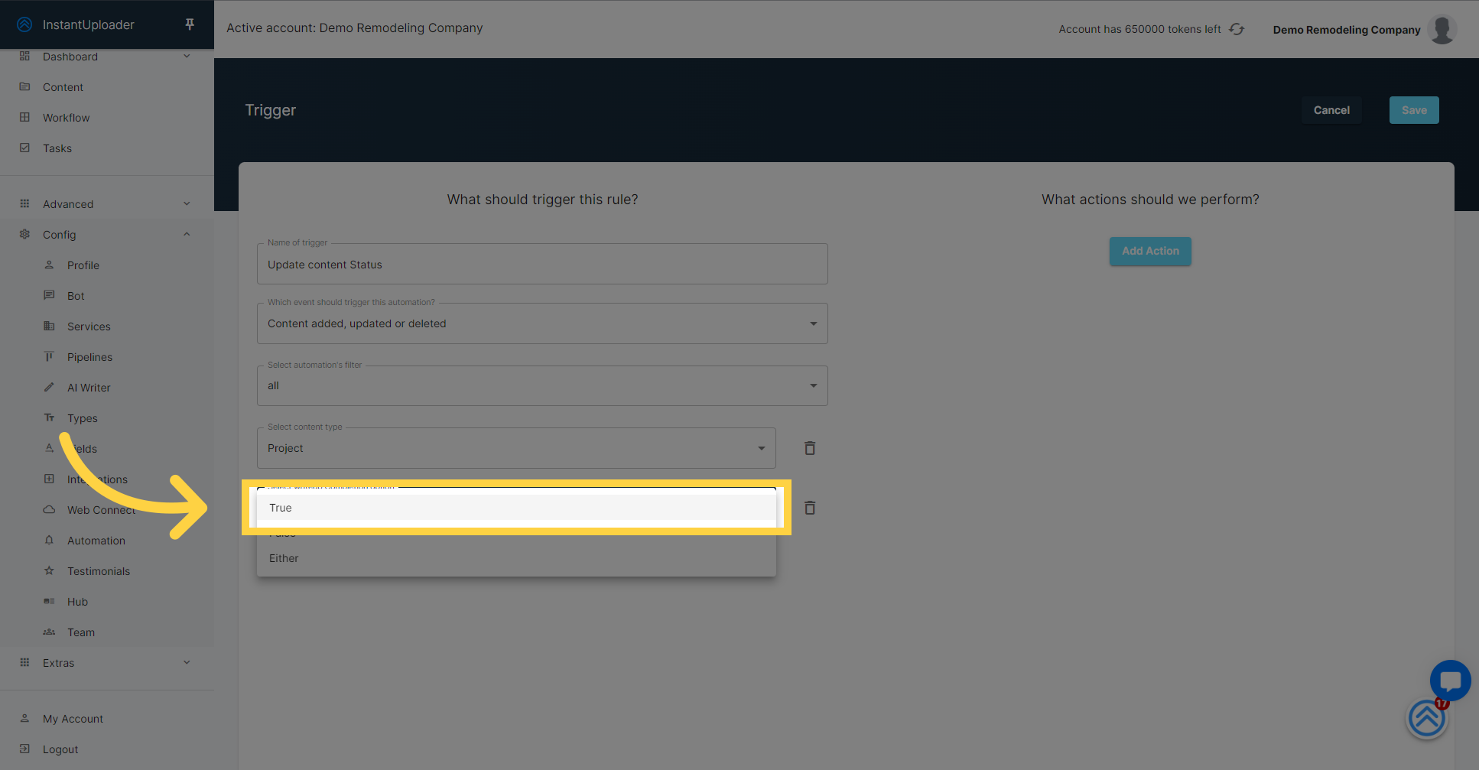The height and width of the screenshot is (770, 1479).
Task: Expand the Extras section chevron
Action: (187, 663)
